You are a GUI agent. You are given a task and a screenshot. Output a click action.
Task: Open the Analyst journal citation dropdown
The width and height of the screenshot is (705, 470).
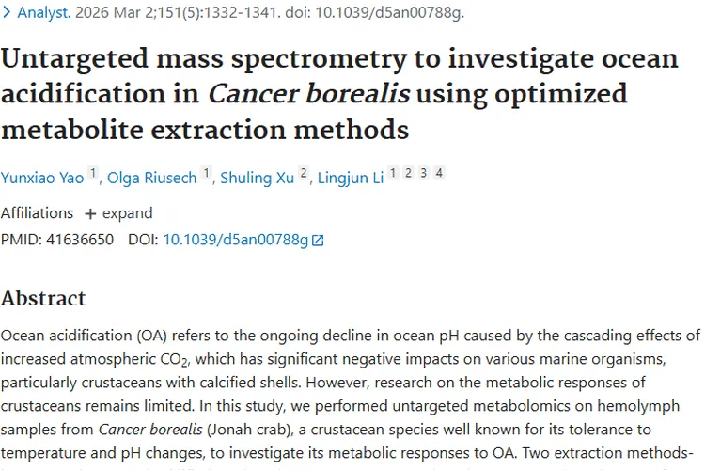(x=45, y=14)
